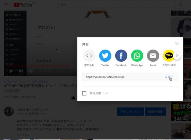191x140 pixels.
Task: Skip to next video button
Action: (21, 71)
